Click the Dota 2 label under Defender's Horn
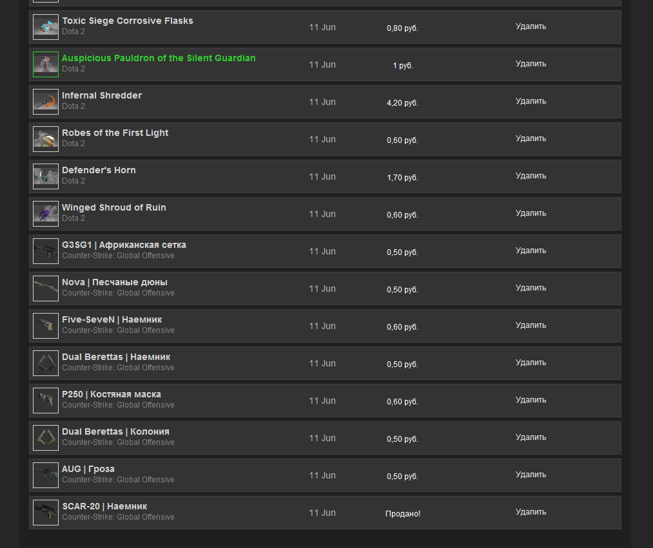This screenshot has height=548, width=653. tap(73, 181)
